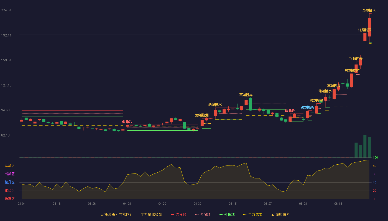Image resolution: width=388 pixels, height=221 pixels.
Task: Click the 飞龙在天 signal marker
Action: (x=356, y=59)
